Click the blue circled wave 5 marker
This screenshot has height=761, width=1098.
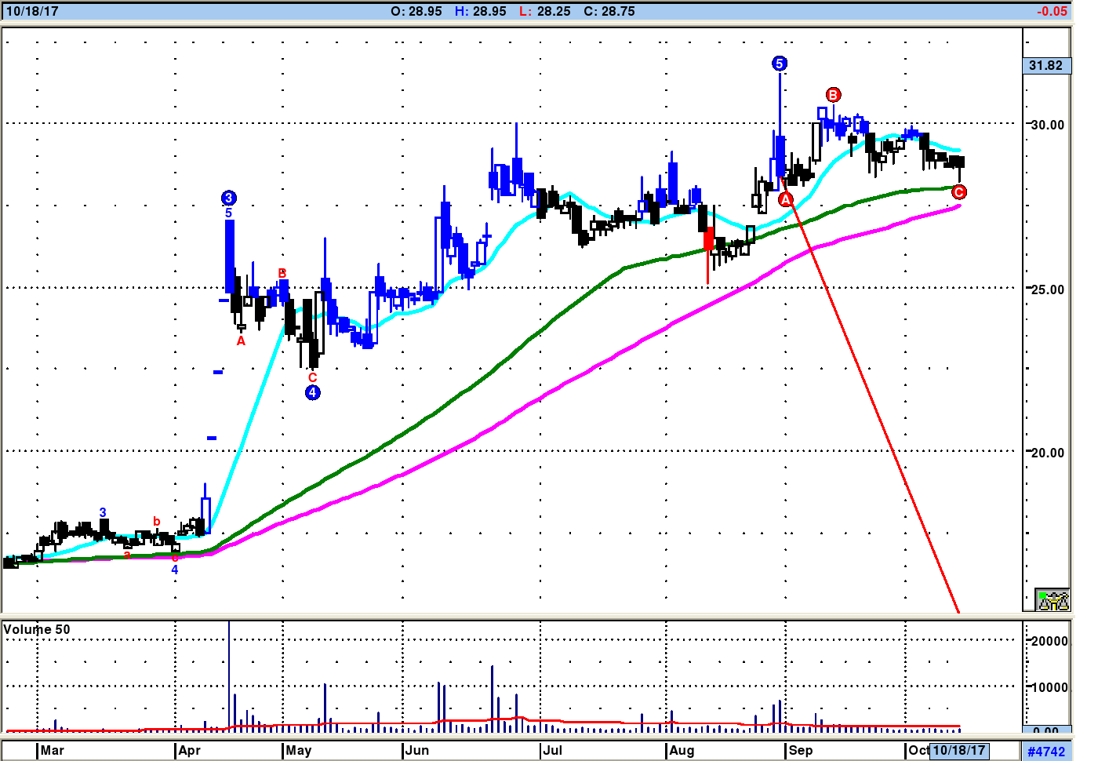click(779, 64)
